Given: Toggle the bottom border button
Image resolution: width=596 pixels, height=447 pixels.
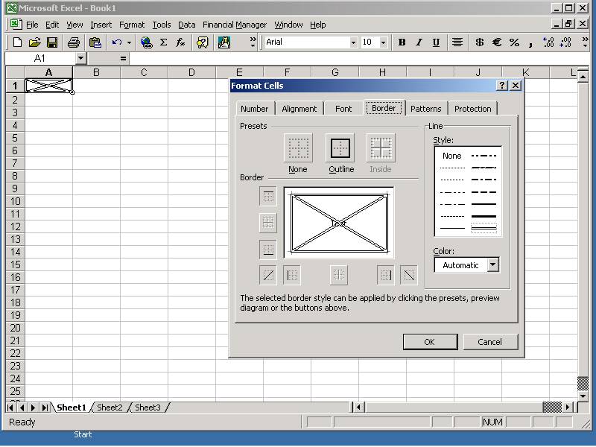Looking at the screenshot, I should click(268, 249).
